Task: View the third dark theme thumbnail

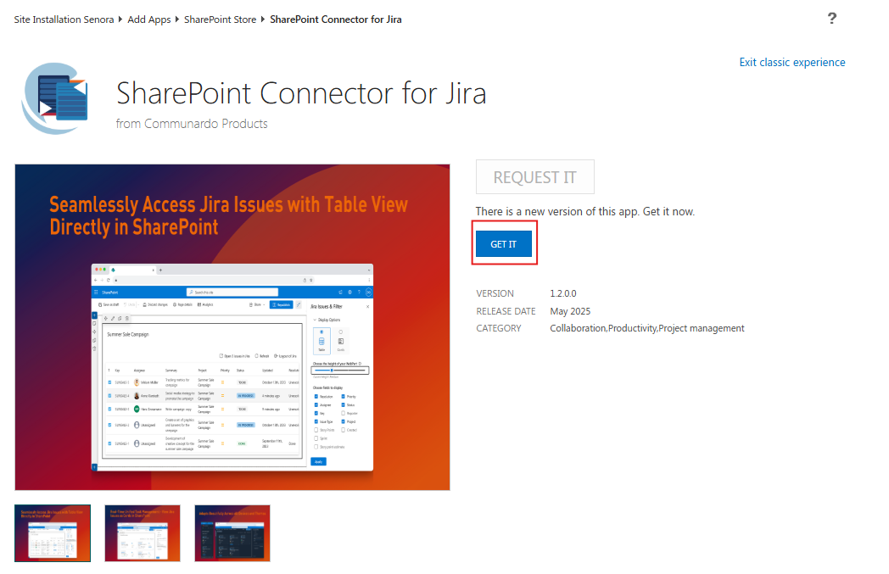Action: pos(232,533)
